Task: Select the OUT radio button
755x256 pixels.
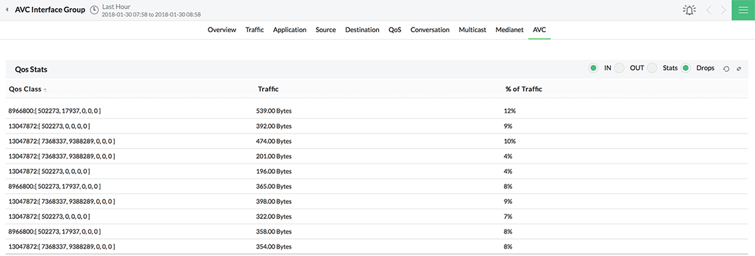Action: pos(619,68)
